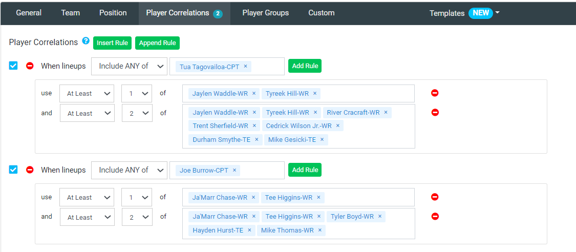Click inside the Cedrick Wilson Jr. player input field
The width and height of the screenshot is (576, 252).
tap(298, 126)
